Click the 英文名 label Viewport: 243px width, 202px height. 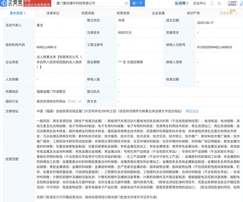coord(92,102)
